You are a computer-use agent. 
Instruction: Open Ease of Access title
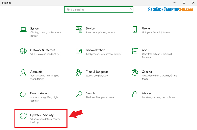(39, 93)
